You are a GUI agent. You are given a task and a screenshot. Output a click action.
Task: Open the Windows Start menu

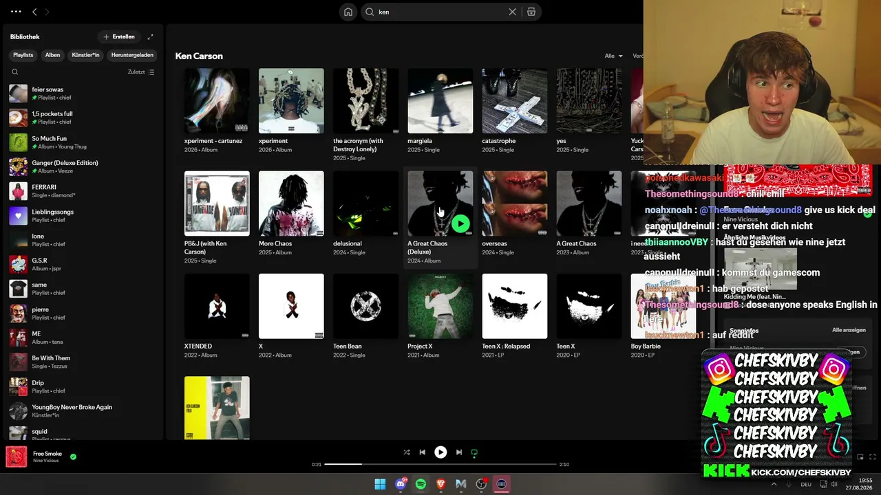[x=380, y=484]
